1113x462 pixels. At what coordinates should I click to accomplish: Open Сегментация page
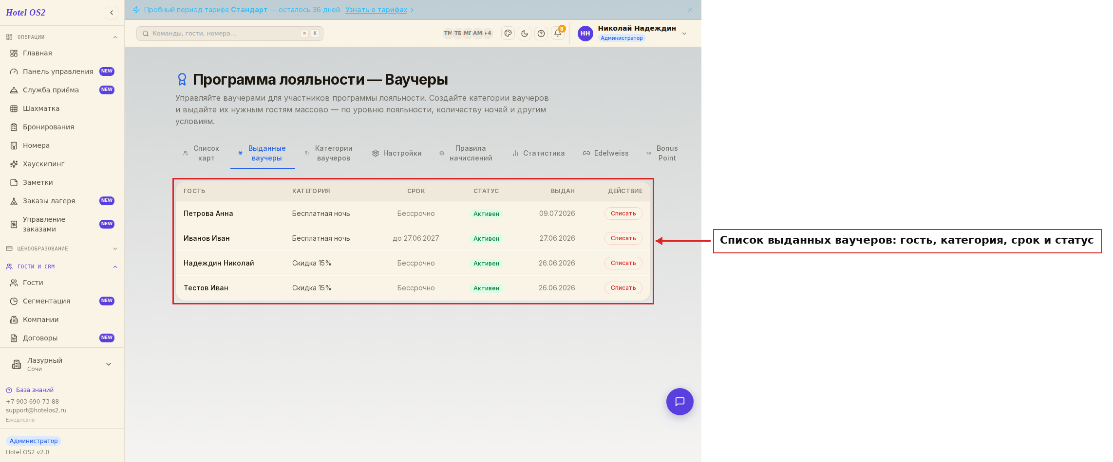coord(62,301)
